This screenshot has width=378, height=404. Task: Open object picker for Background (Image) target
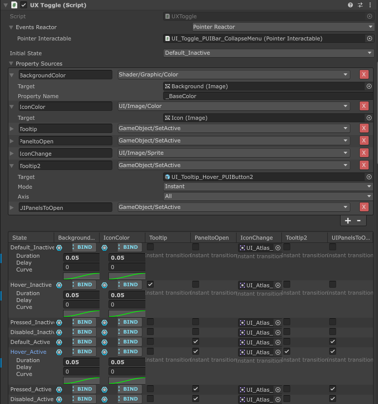click(x=369, y=86)
